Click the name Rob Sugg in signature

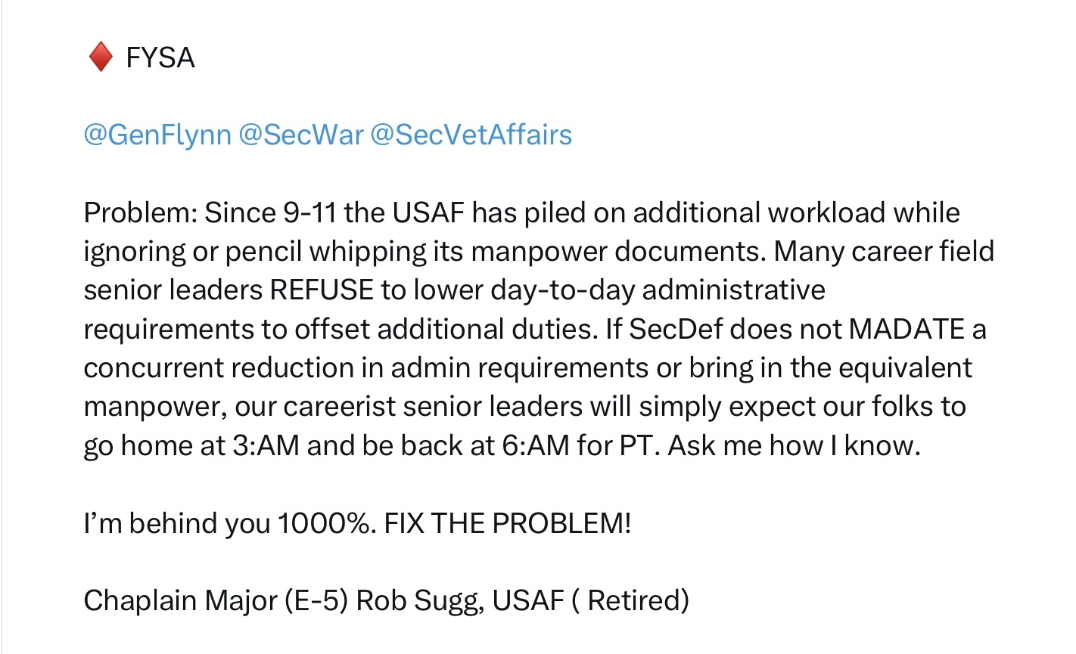(420, 600)
